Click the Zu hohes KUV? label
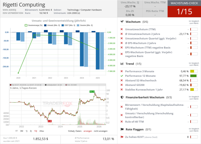The height and width of the screenshot is (144, 201). pyautogui.click(x=134, y=137)
